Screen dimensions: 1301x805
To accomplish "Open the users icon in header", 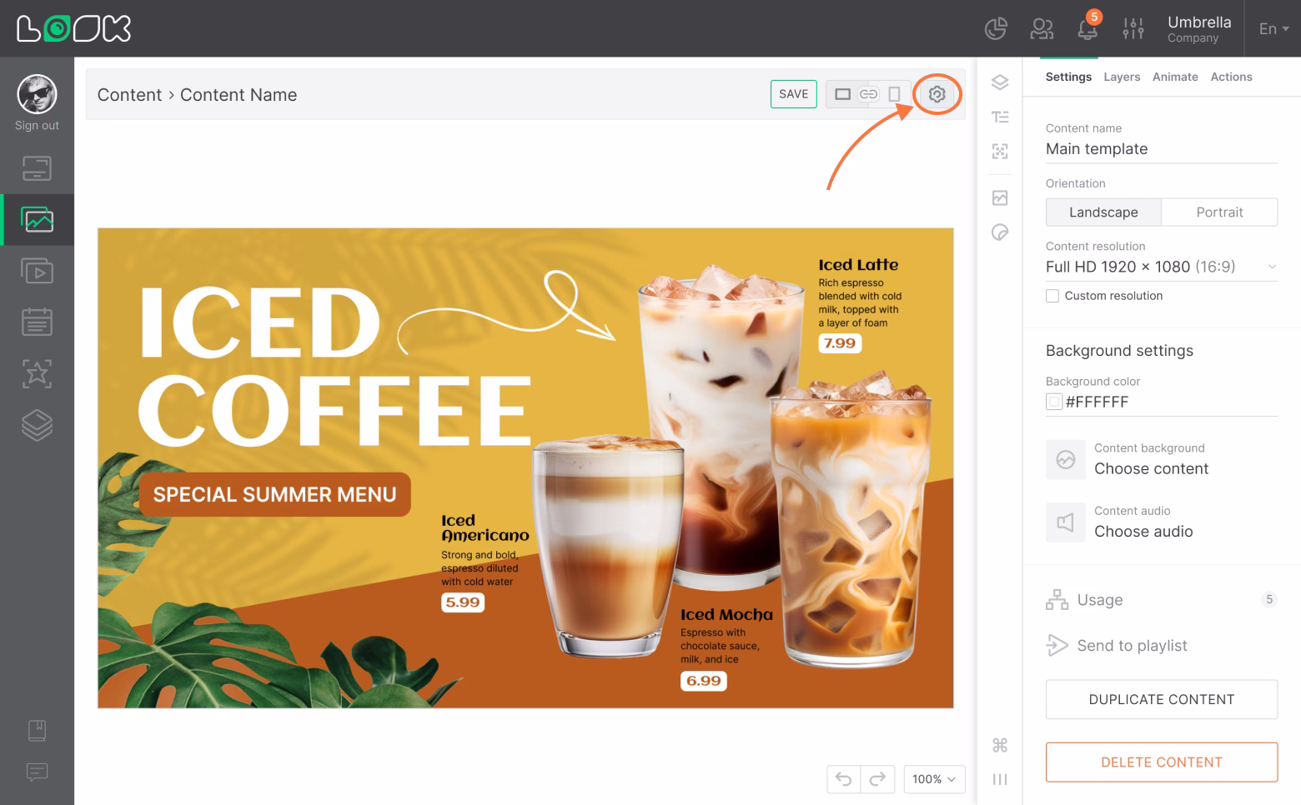I will [x=1042, y=29].
